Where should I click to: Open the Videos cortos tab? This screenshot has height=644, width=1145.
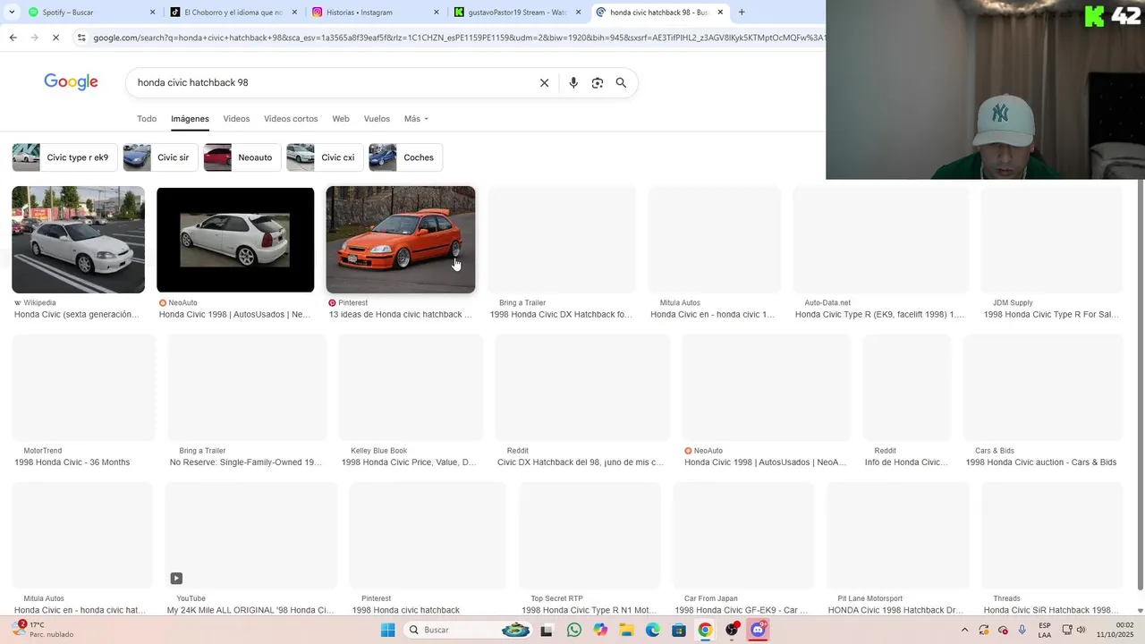tap(291, 119)
